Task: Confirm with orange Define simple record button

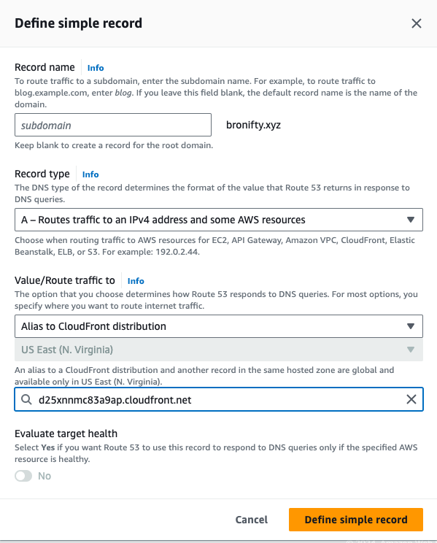Action: pos(356,520)
